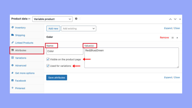Open the Add existing attribute dropdown
The height and width of the screenshot is (108, 192).
[x=79, y=29]
